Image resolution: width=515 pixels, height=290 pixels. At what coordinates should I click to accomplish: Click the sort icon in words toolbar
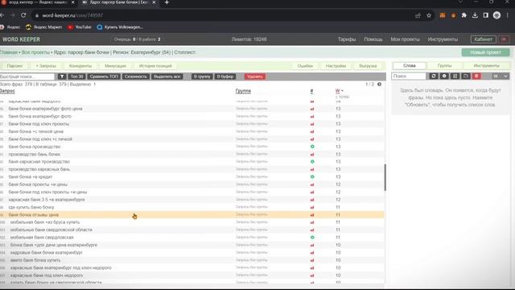455,76
